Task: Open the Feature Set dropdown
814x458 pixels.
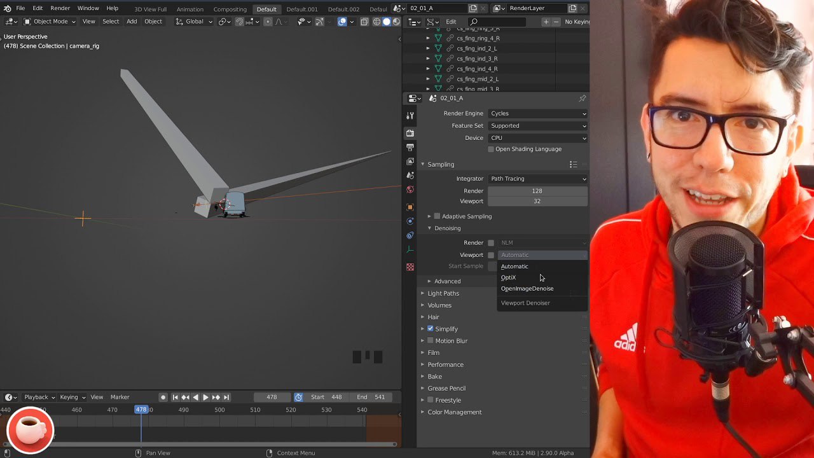Action: coord(537,126)
